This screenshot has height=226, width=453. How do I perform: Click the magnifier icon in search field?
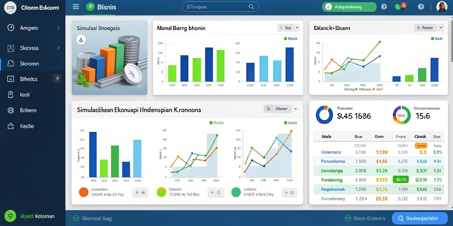(x=251, y=7)
